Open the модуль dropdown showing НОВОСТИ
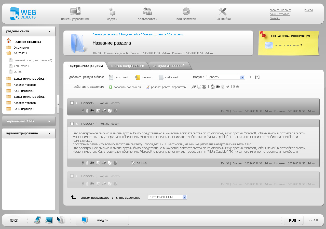The height and width of the screenshot is (229, 326). [x=225, y=77]
